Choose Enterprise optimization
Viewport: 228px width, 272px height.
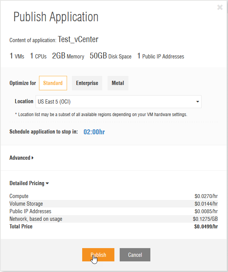(x=87, y=83)
